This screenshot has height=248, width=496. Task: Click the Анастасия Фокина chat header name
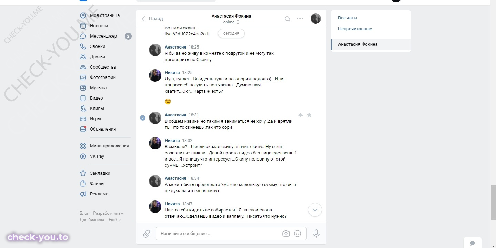231,16
